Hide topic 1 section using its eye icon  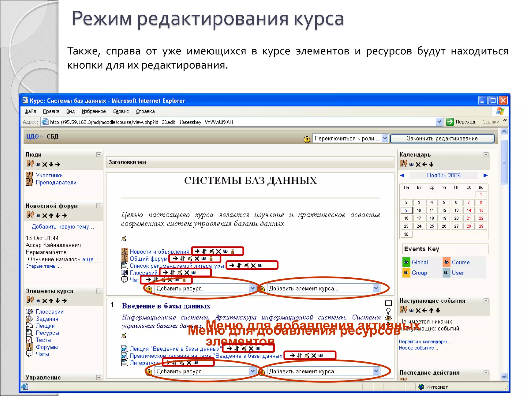click(388, 318)
